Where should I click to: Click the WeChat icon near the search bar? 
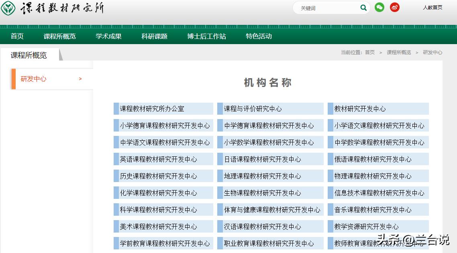pyautogui.click(x=379, y=7)
